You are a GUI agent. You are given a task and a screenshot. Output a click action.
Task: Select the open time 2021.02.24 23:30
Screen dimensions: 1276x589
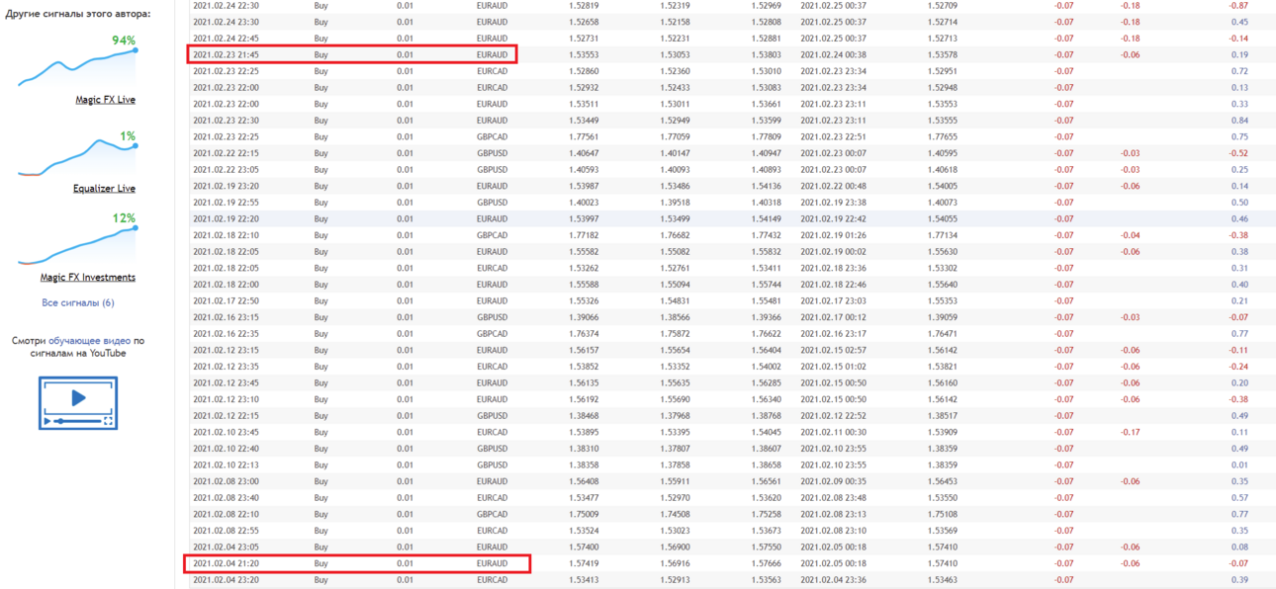226,22
